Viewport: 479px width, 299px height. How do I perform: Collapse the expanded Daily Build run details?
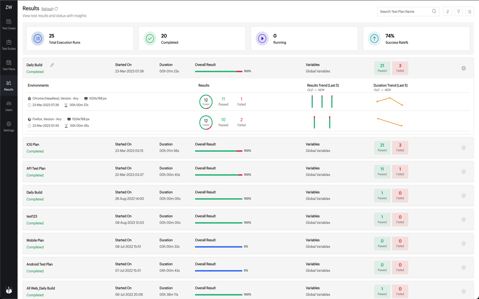(x=464, y=68)
